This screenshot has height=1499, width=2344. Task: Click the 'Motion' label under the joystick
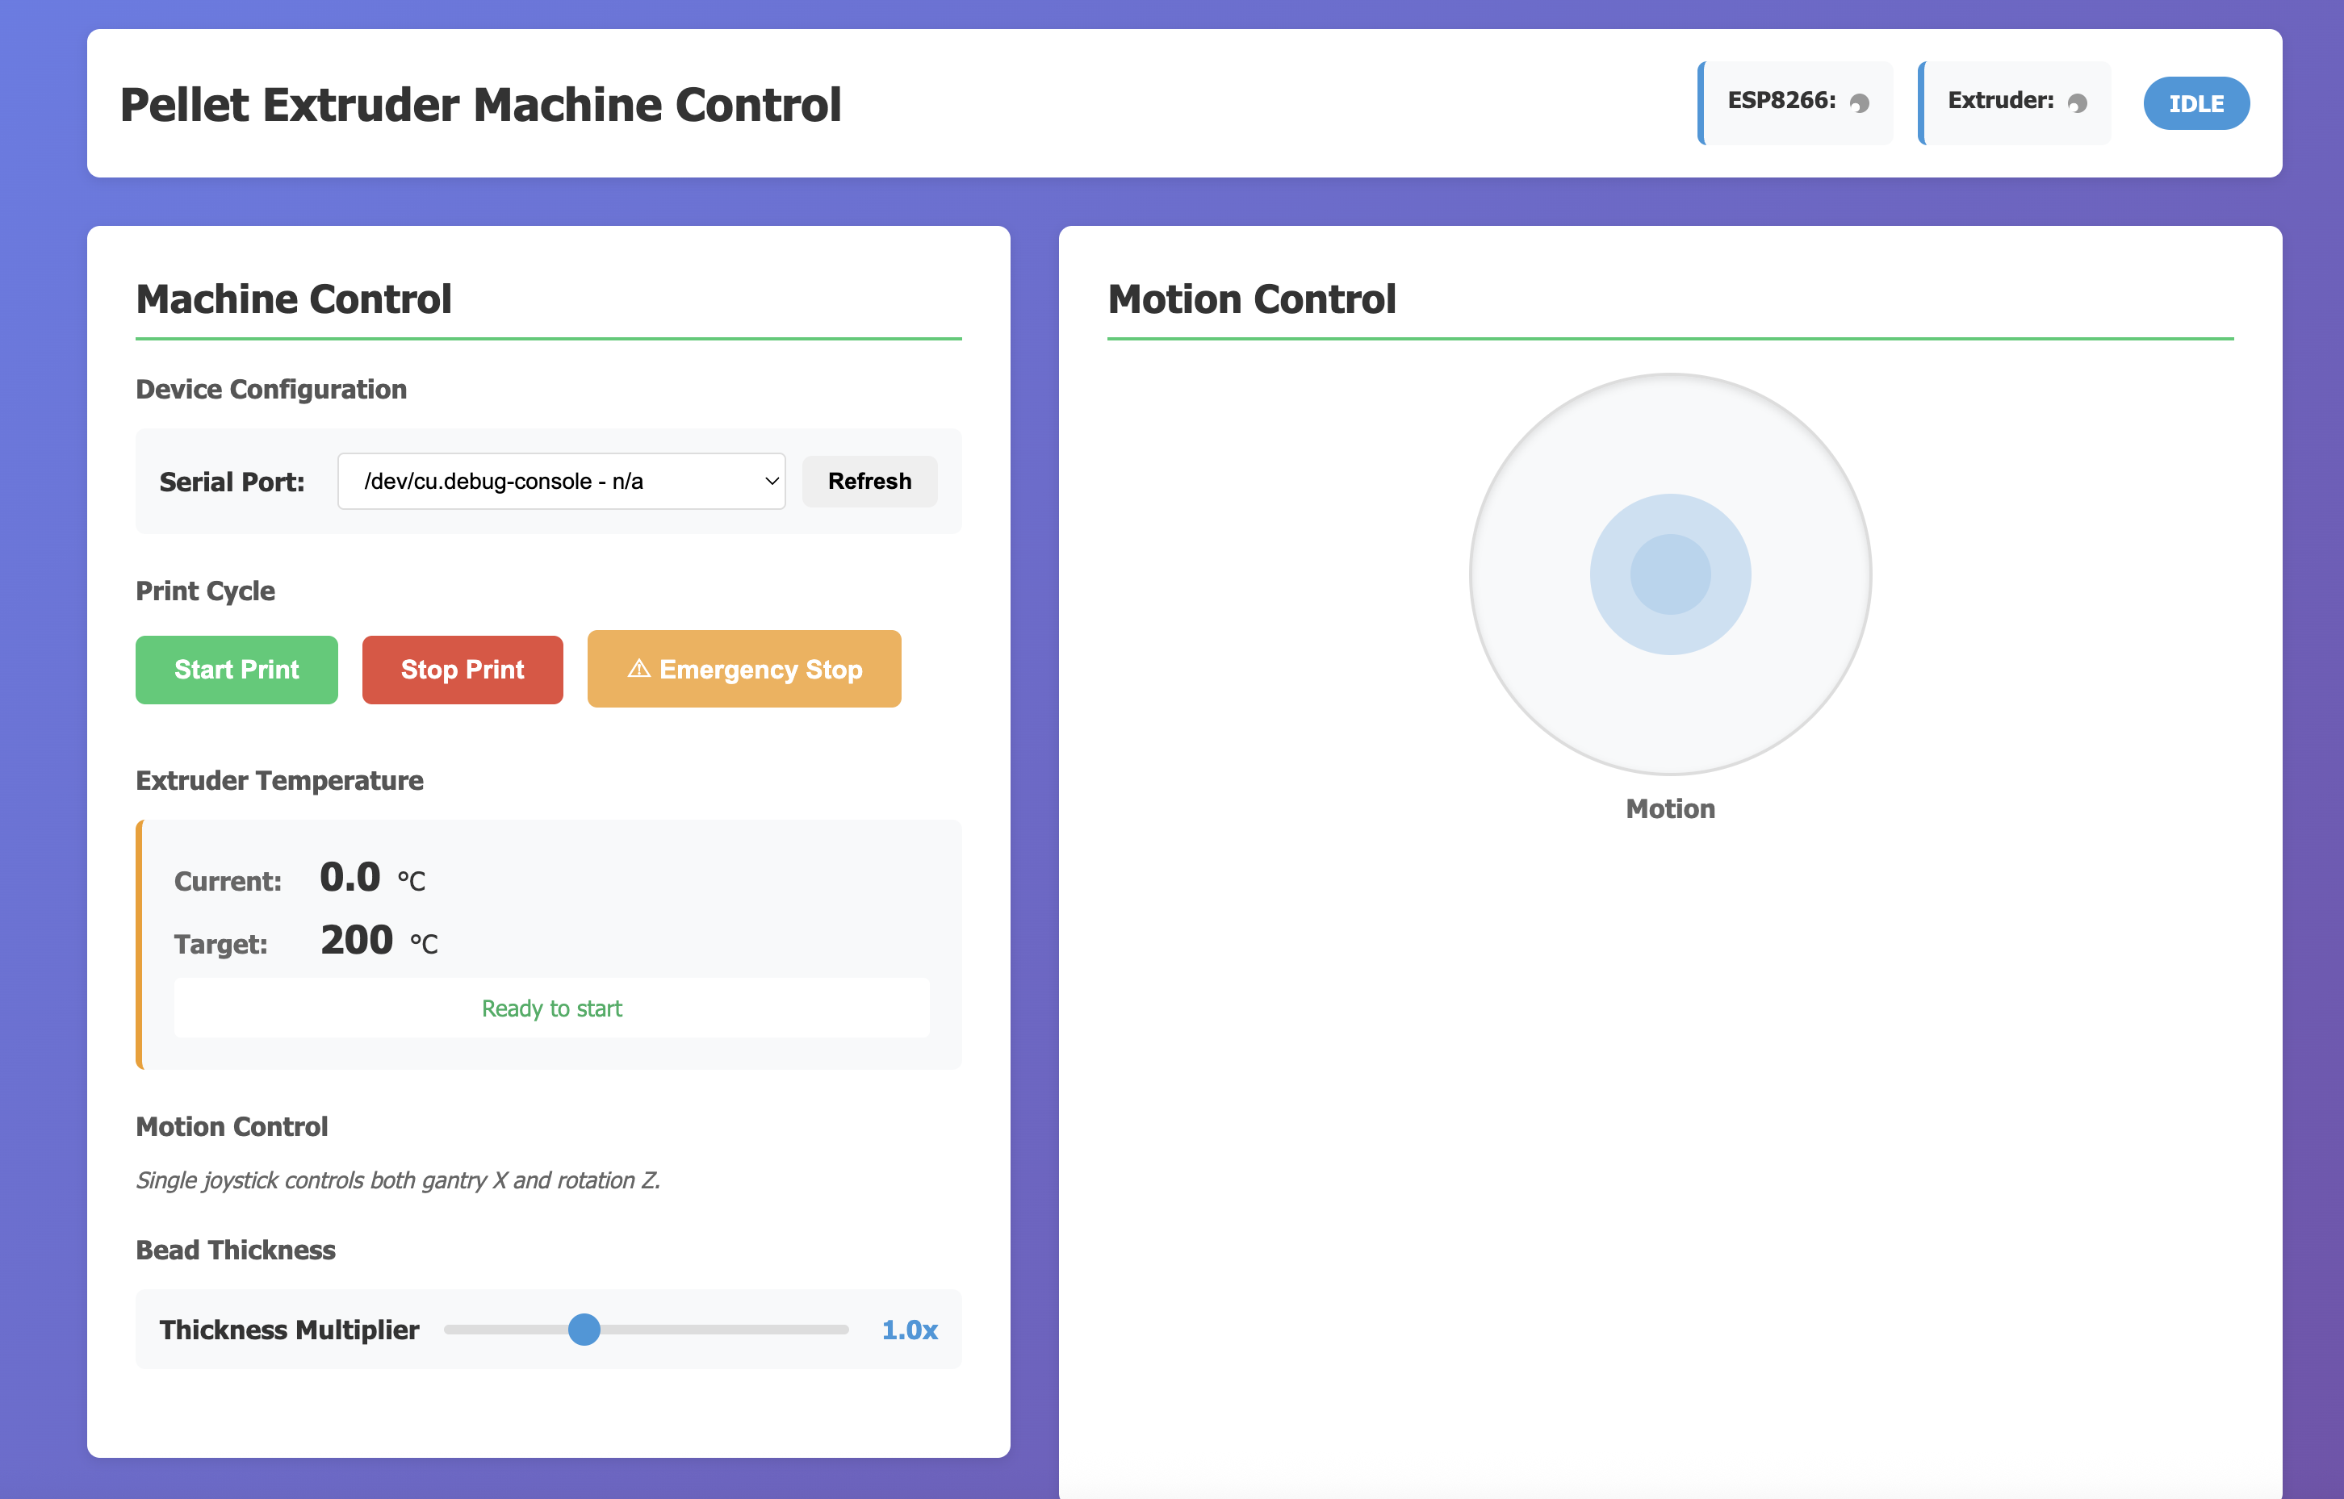click(x=1670, y=809)
